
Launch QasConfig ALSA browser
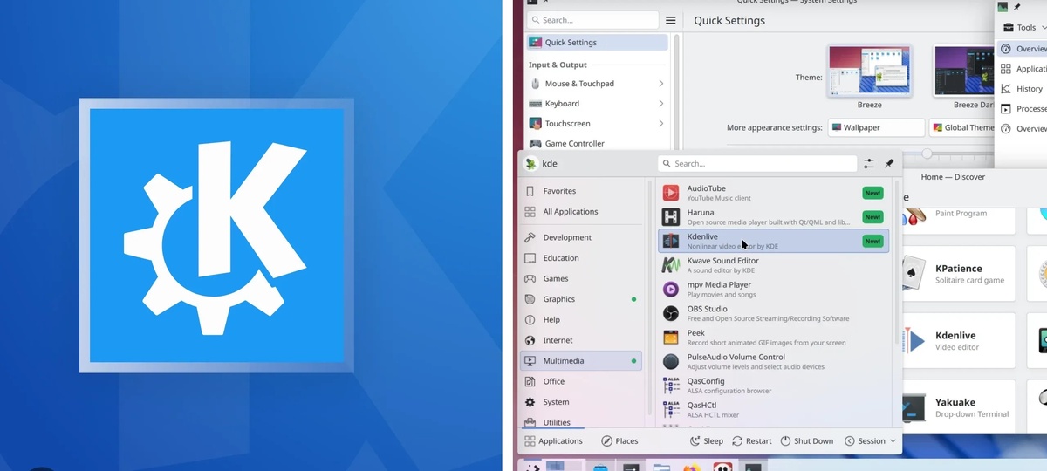(x=773, y=386)
